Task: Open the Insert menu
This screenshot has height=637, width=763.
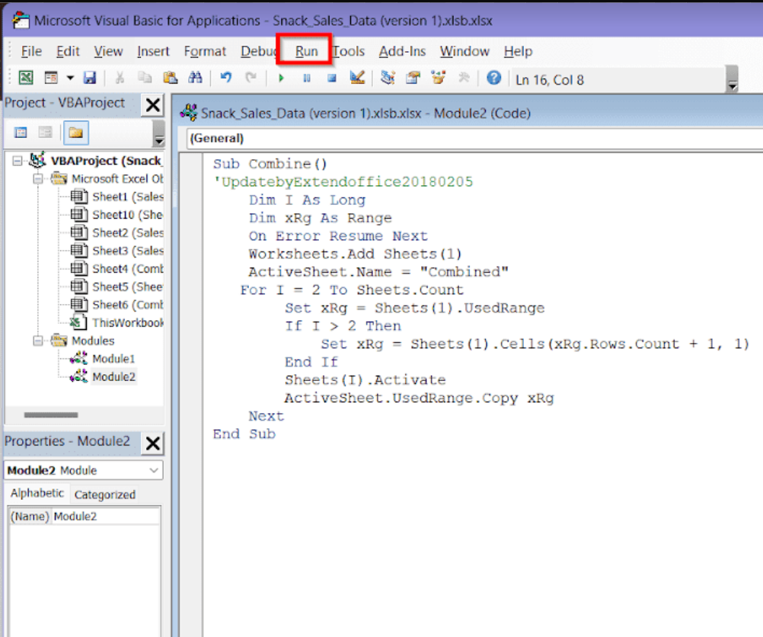Action: pos(153,51)
